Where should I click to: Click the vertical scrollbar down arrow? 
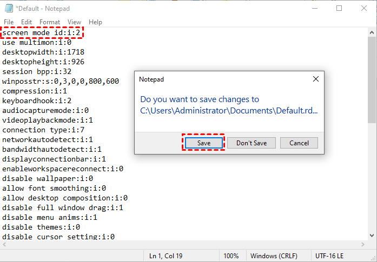372,236
